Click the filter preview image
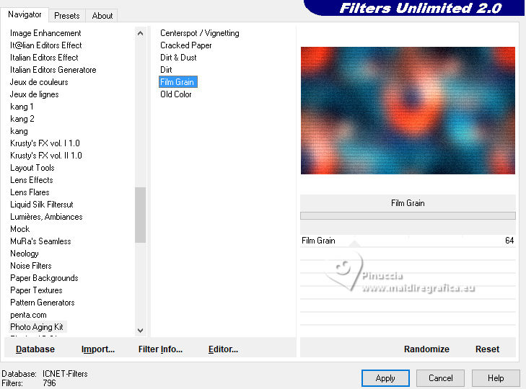The width and height of the screenshot is (526, 389). pos(408,110)
